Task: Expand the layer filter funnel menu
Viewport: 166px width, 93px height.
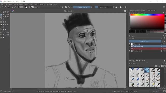Action: point(165,38)
